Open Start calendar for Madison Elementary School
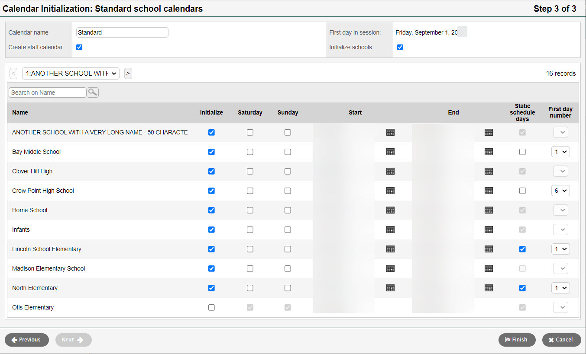This screenshot has width=586, height=354. [390, 268]
